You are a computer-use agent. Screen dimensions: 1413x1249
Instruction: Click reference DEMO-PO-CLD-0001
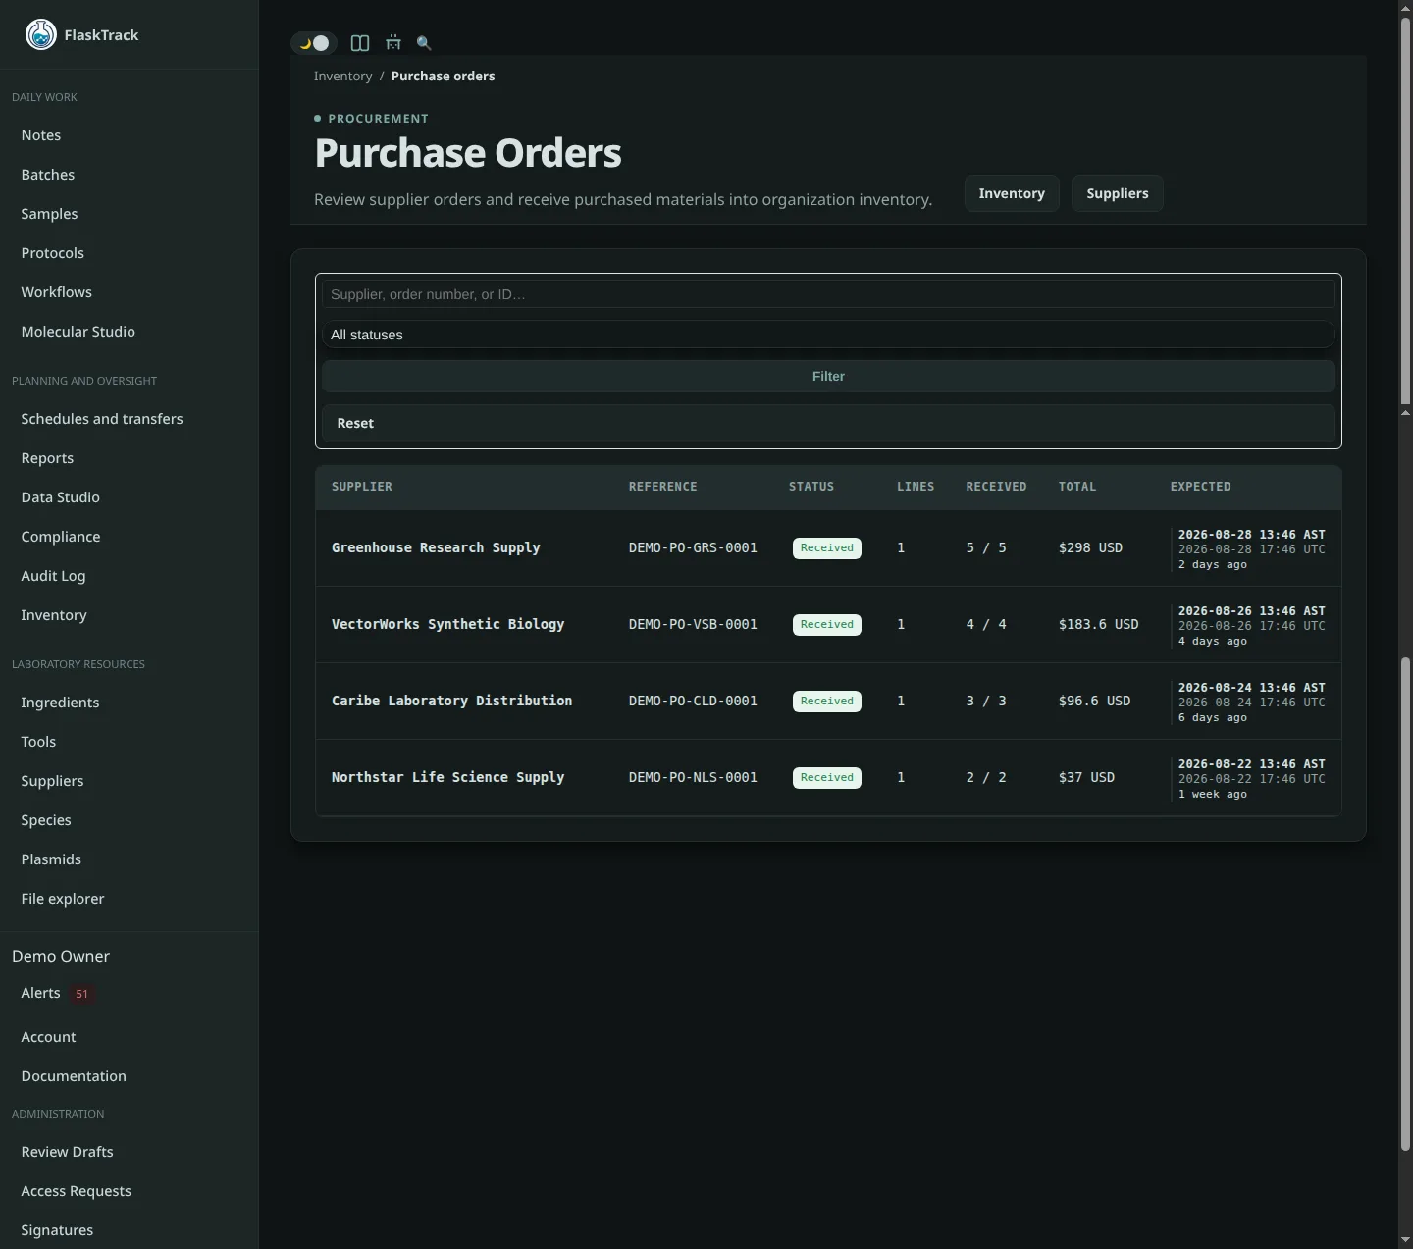click(693, 701)
